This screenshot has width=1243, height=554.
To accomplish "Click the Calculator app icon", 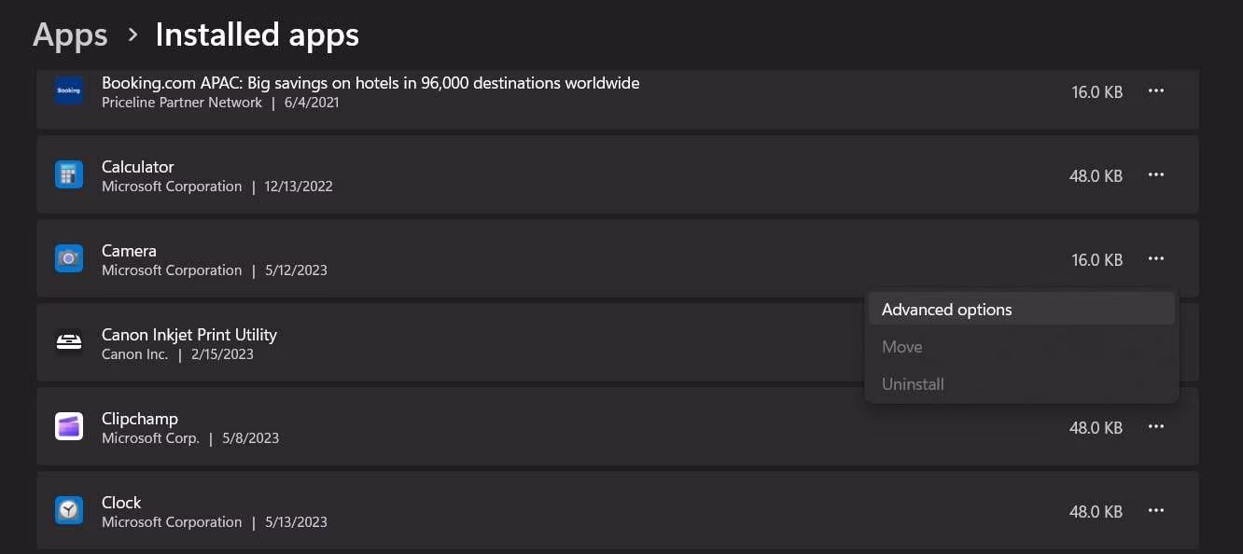I will (69, 175).
